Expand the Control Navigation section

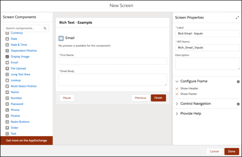(177, 104)
